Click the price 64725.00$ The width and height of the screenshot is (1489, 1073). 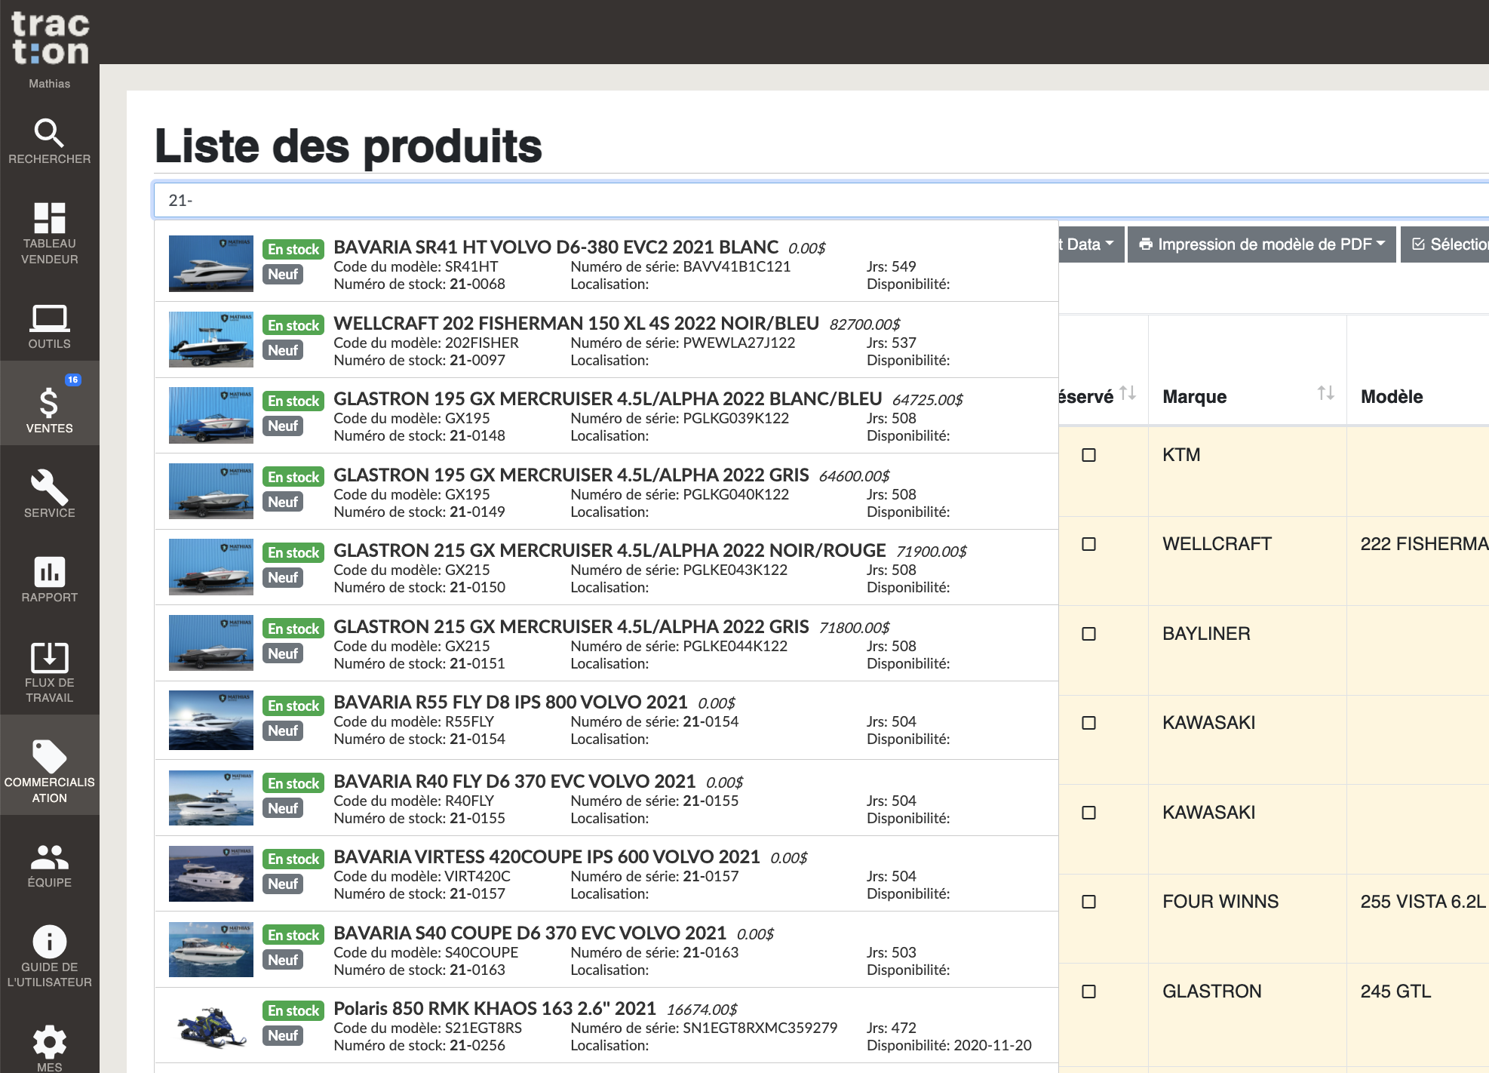click(928, 400)
